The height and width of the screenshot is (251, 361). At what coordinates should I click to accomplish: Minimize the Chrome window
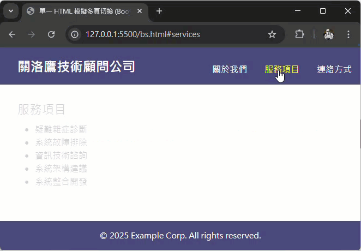(x=298, y=11)
